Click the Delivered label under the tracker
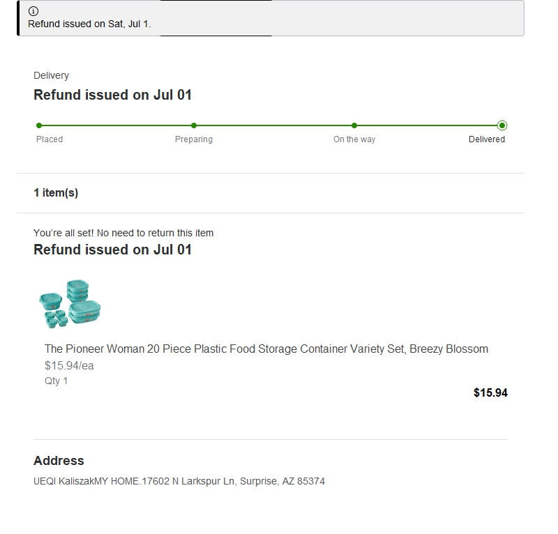This screenshot has height=534, width=558. pyautogui.click(x=487, y=139)
